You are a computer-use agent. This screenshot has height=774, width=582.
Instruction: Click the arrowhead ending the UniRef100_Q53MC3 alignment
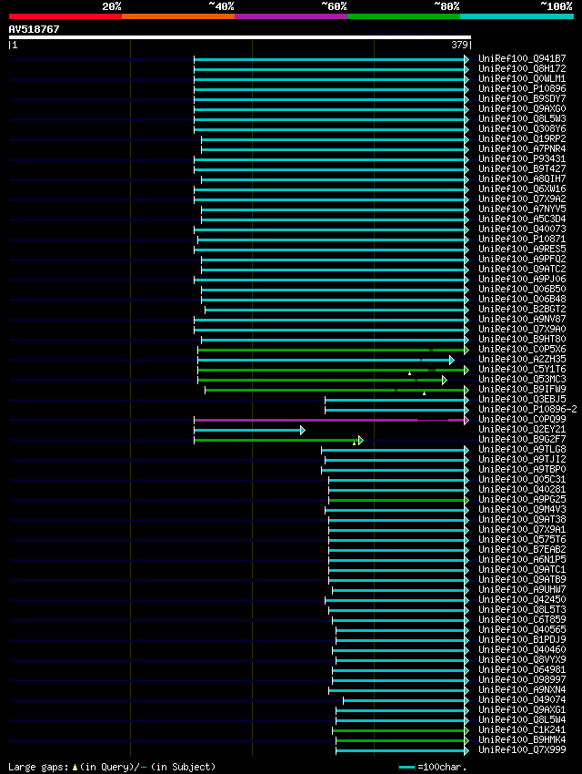[445, 380]
